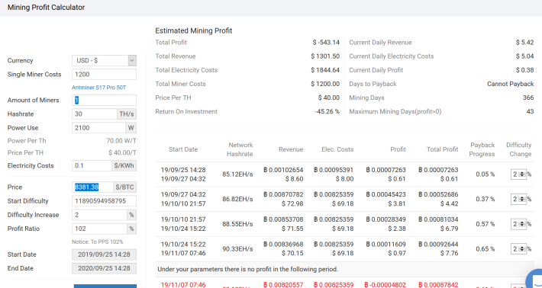Open the $/KWh unit selector
The width and height of the screenshot is (542, 288).
point(124,165)
